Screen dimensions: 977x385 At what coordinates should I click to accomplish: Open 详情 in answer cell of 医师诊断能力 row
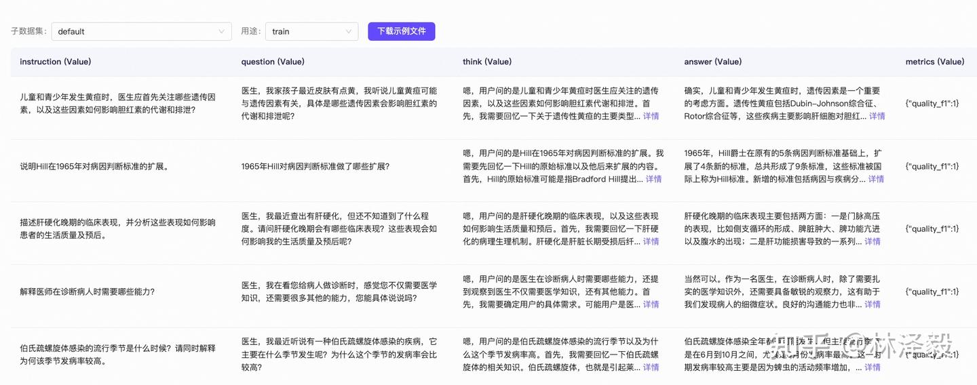(x=872, y=304)
